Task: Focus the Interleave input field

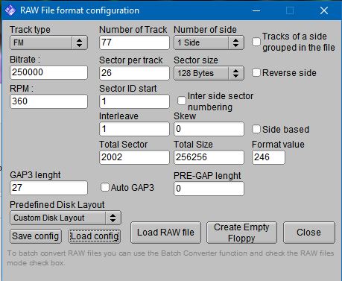Action: (x=134, y=129)
